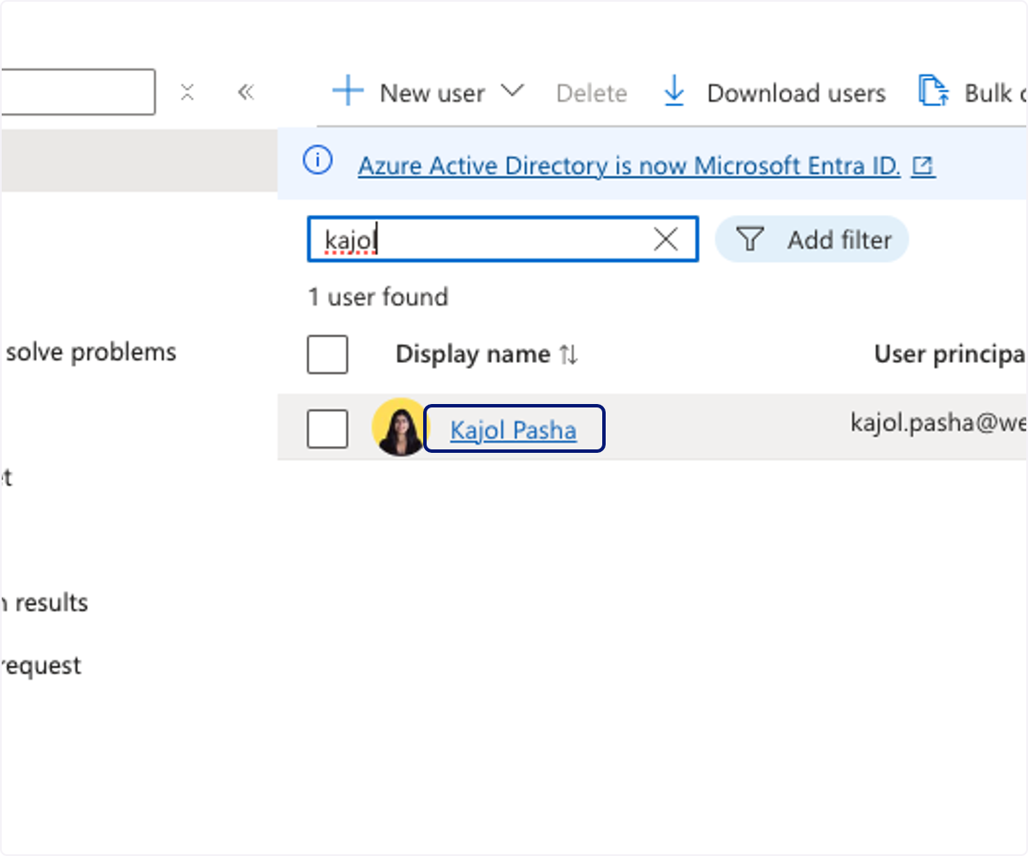
Task: Select the sidebar item ending in request
Action: point(41,665)
